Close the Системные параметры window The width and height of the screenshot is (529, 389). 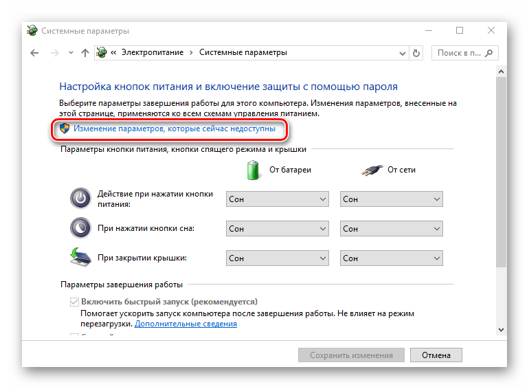coord(491,30)
